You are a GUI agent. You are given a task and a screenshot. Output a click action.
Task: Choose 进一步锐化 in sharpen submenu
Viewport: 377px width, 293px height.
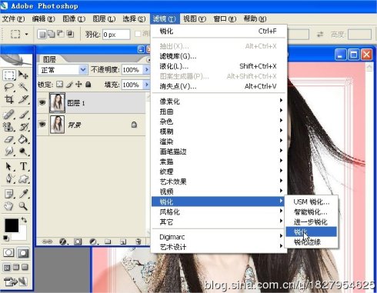click(x=312, y=222)
